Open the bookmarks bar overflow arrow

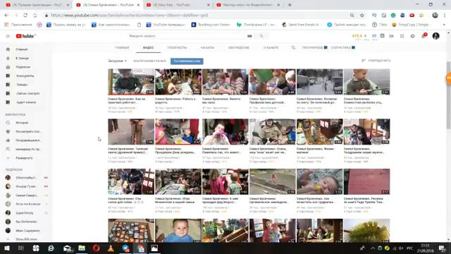coord(445,25)
